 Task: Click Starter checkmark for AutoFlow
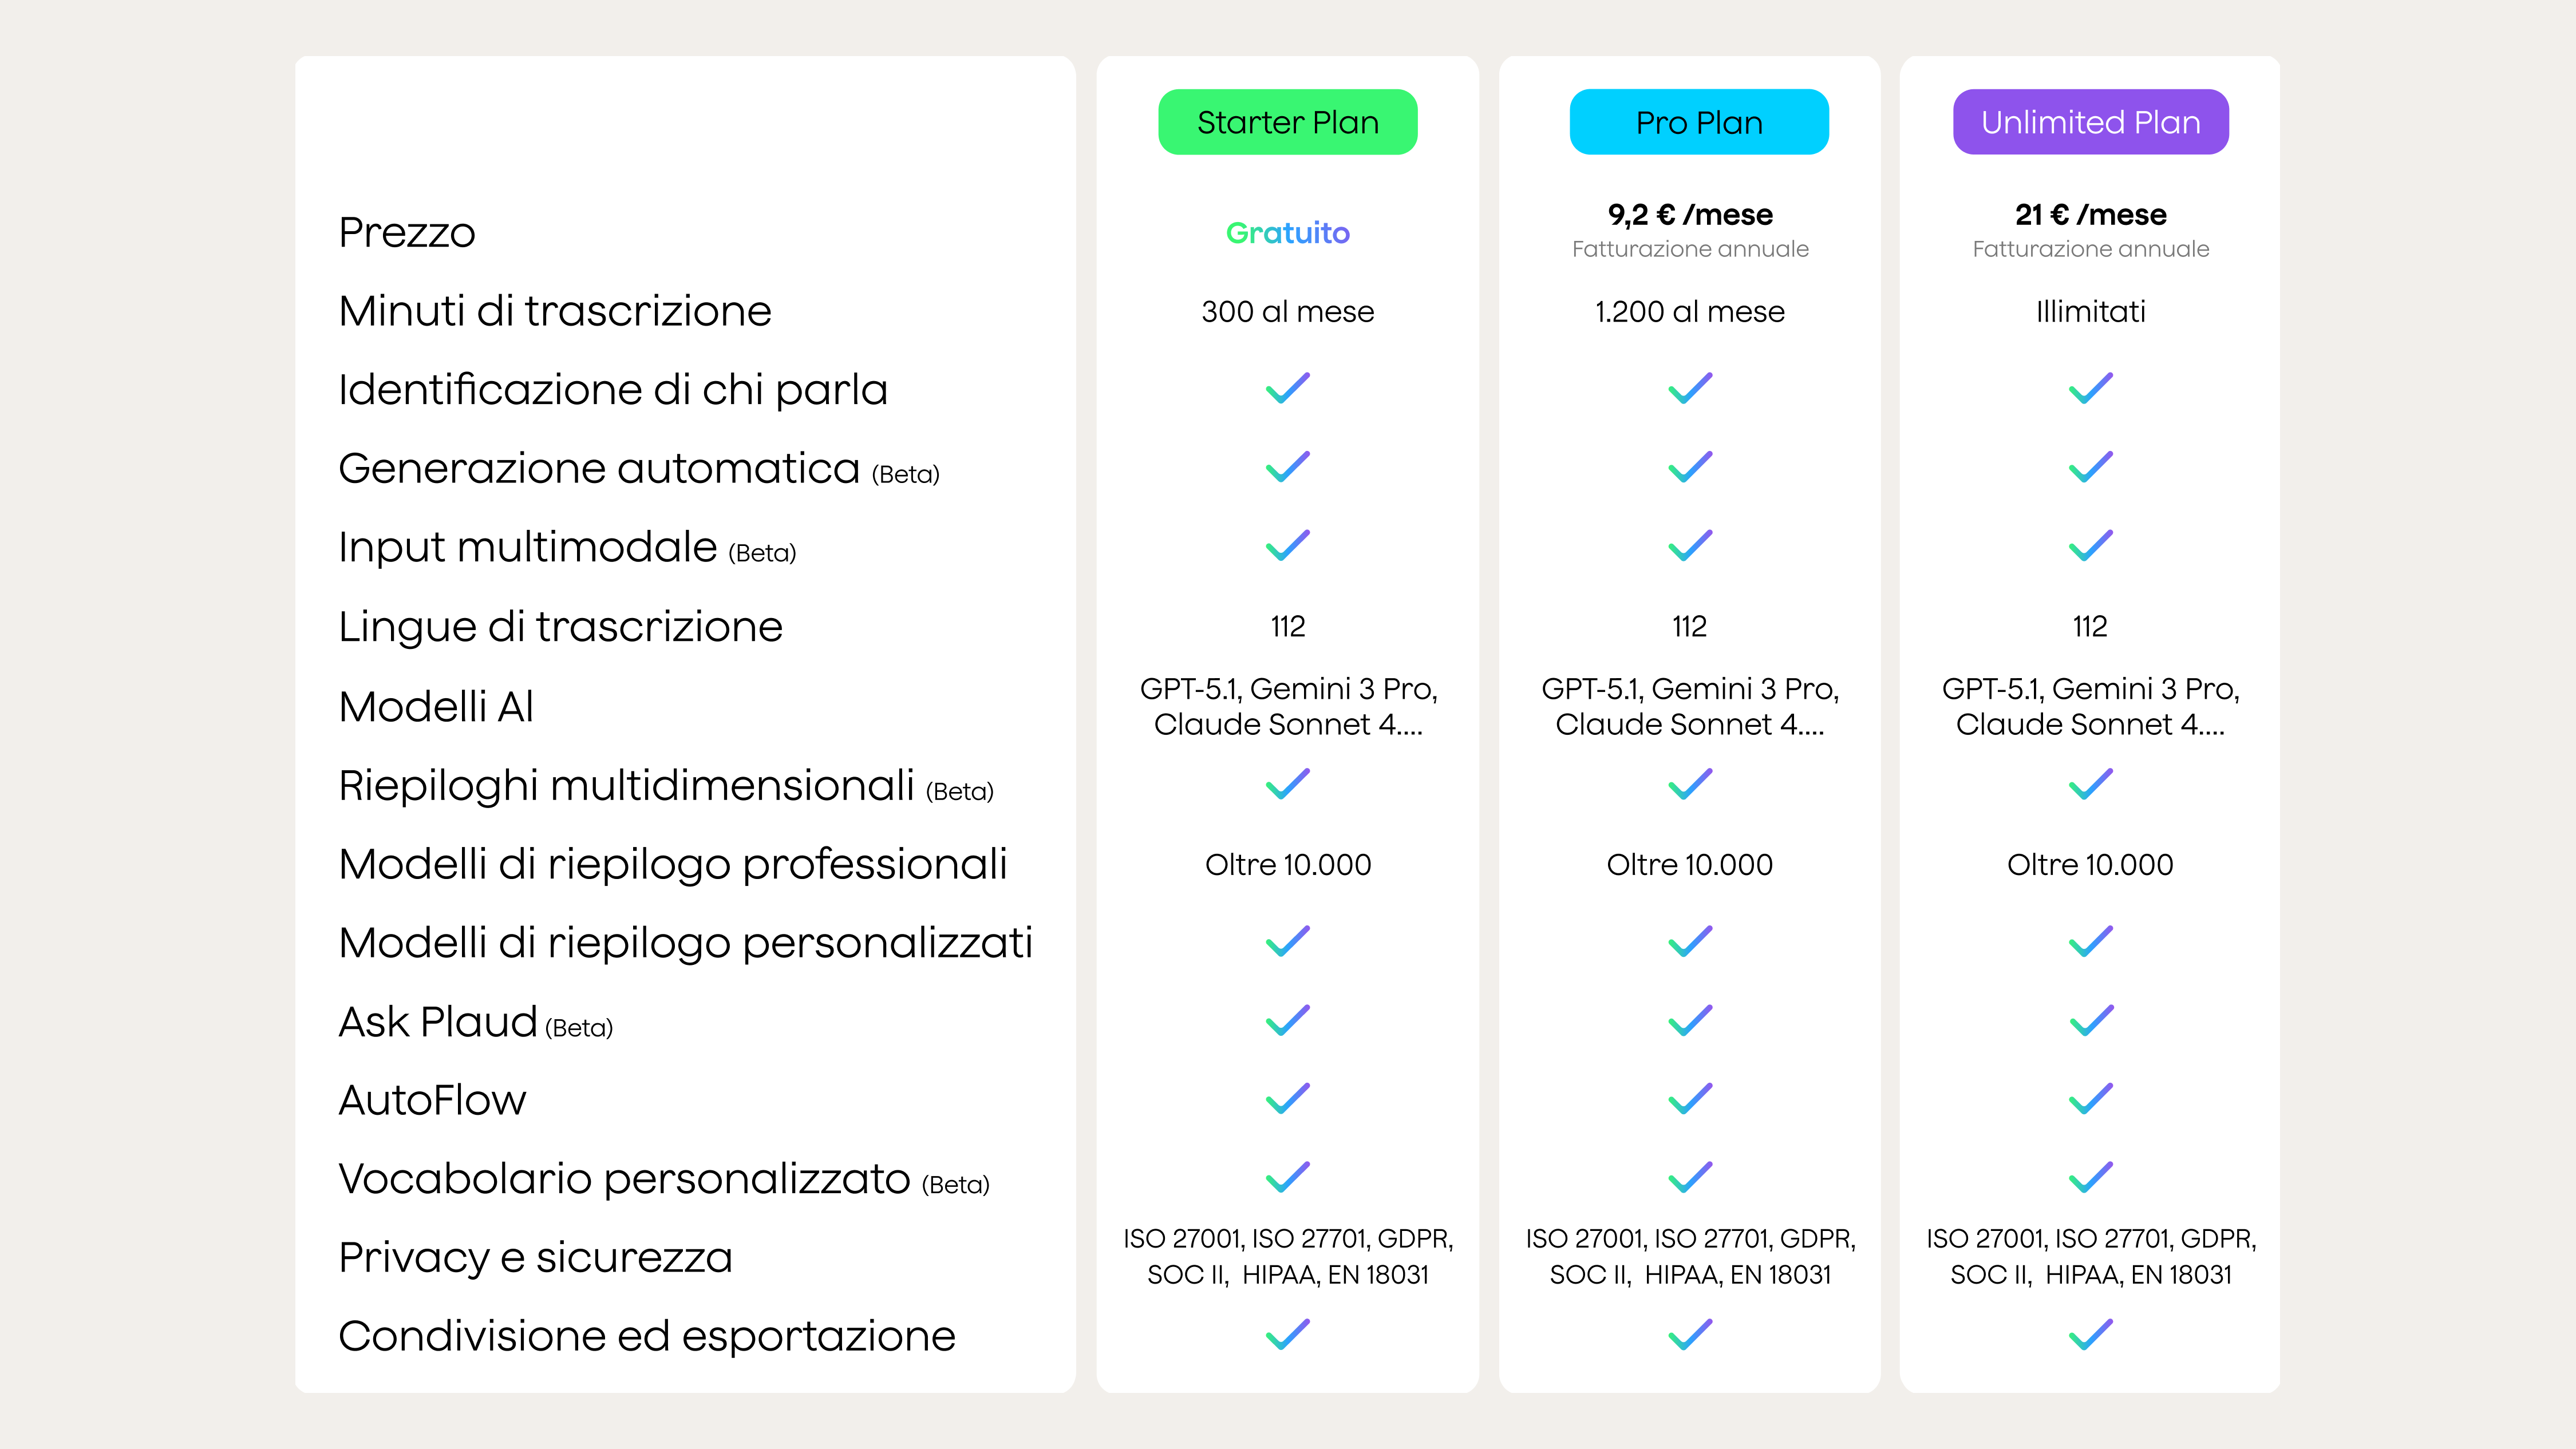point(1287,1099)
